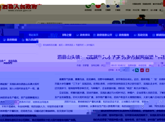Share article via red Weibo share icon
The image size is (165, 122).
(x=142, y=70)
